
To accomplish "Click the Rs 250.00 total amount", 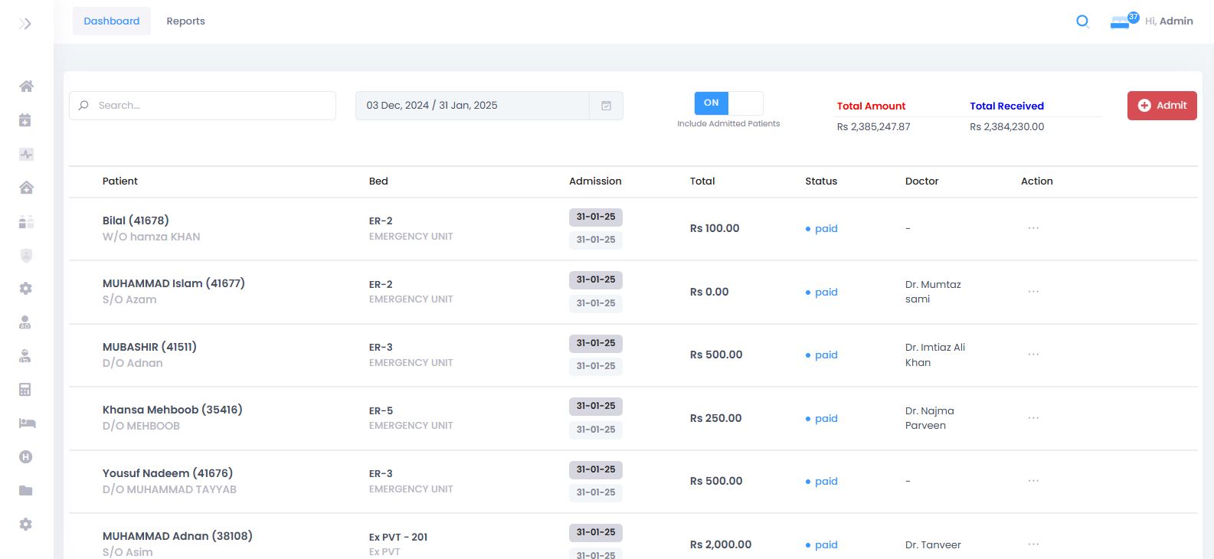I will click(x=716, y=418).
